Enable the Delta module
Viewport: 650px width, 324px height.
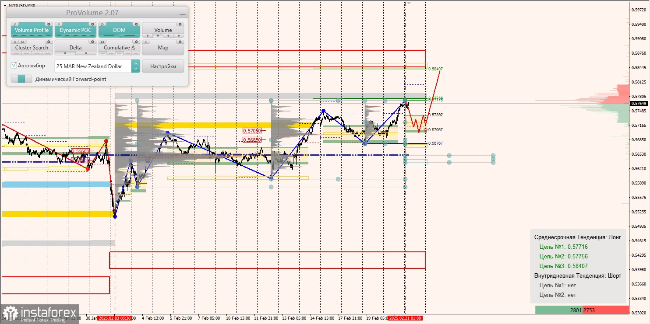tap(75, 48)
